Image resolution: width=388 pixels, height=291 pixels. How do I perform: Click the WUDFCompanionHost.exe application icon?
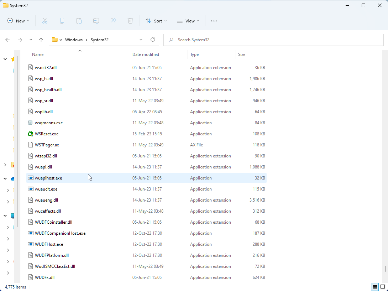click(x=31, y=233)
